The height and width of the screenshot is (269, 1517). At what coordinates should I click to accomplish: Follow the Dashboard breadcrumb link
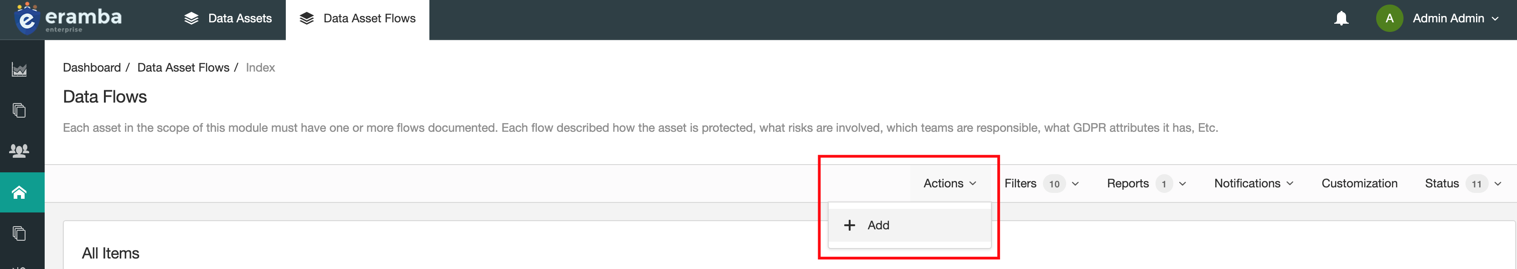(92, 67)
